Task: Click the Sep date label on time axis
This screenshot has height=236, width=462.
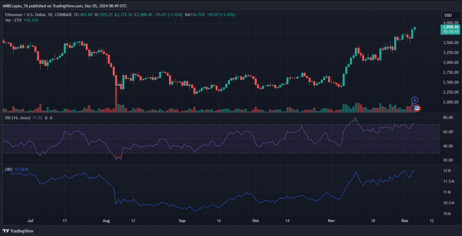Action: 181,221
